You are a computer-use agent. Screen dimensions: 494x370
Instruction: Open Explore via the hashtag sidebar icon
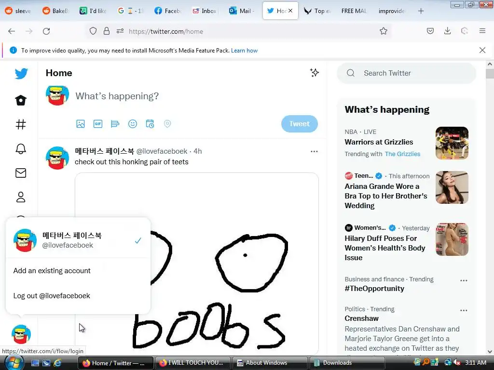(x=21, y=125)
